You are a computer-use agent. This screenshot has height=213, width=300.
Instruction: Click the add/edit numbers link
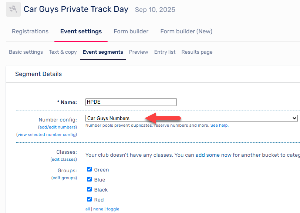[58, 127]
